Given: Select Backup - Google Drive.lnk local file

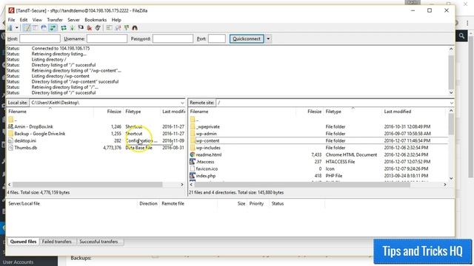Looking at the screenshot, I should click(x=39, y=134).
